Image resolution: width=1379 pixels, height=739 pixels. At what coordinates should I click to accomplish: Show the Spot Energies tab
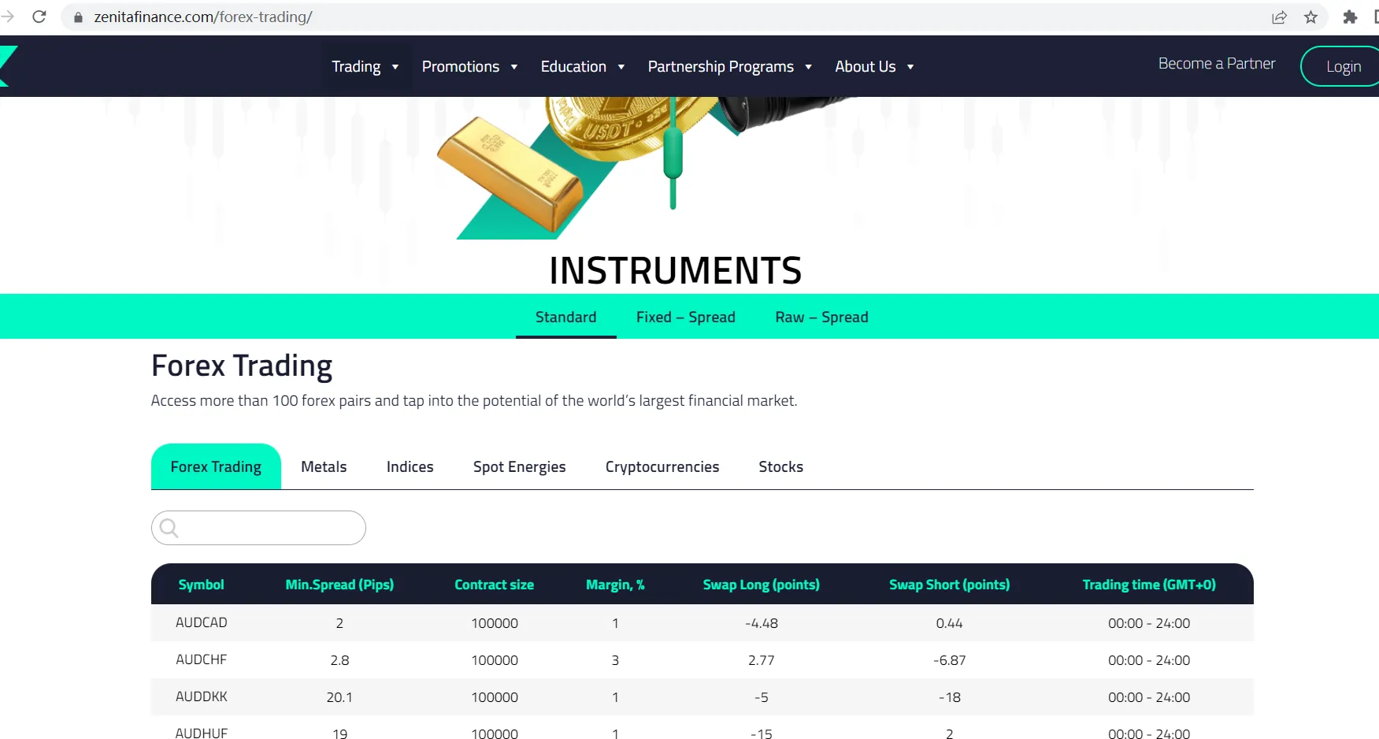tap(519, 466)
